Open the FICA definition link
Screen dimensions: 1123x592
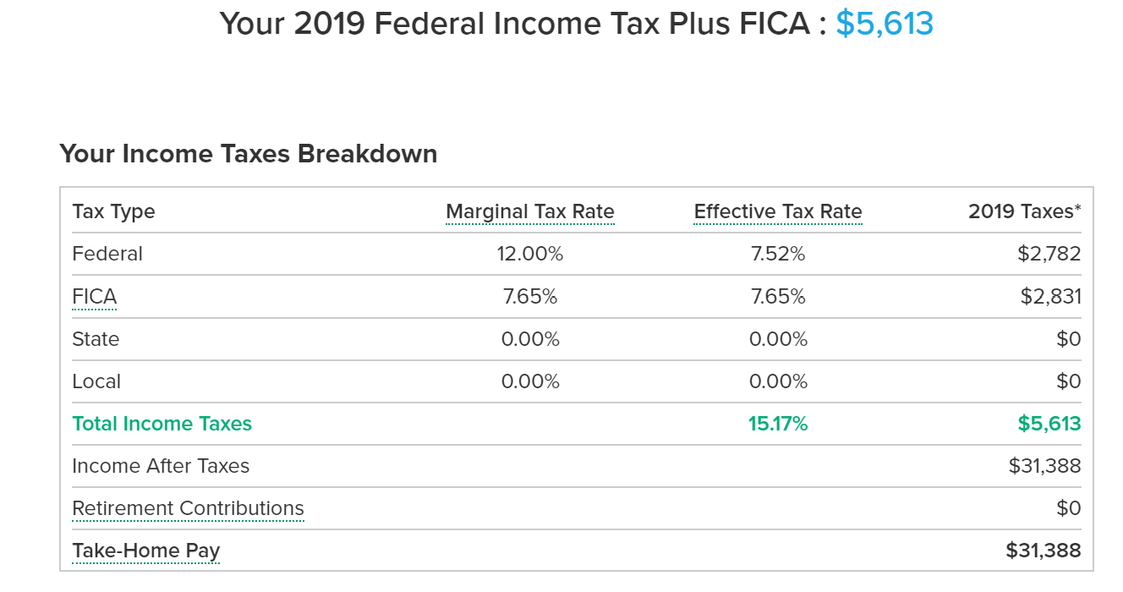(x=95, y=297)
